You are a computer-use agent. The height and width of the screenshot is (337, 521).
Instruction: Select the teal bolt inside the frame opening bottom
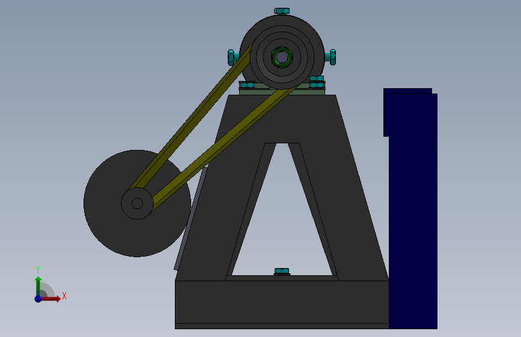coord(282,271)
